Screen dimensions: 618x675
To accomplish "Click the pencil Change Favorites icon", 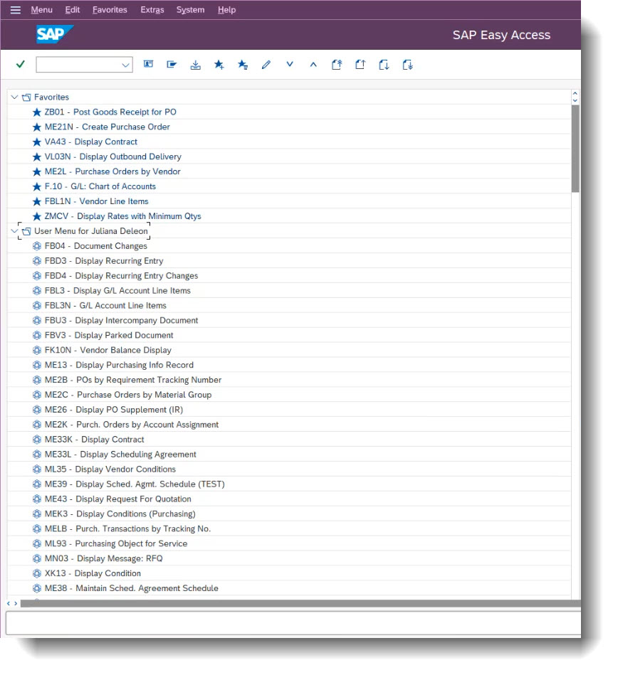I will coord(266,65).
